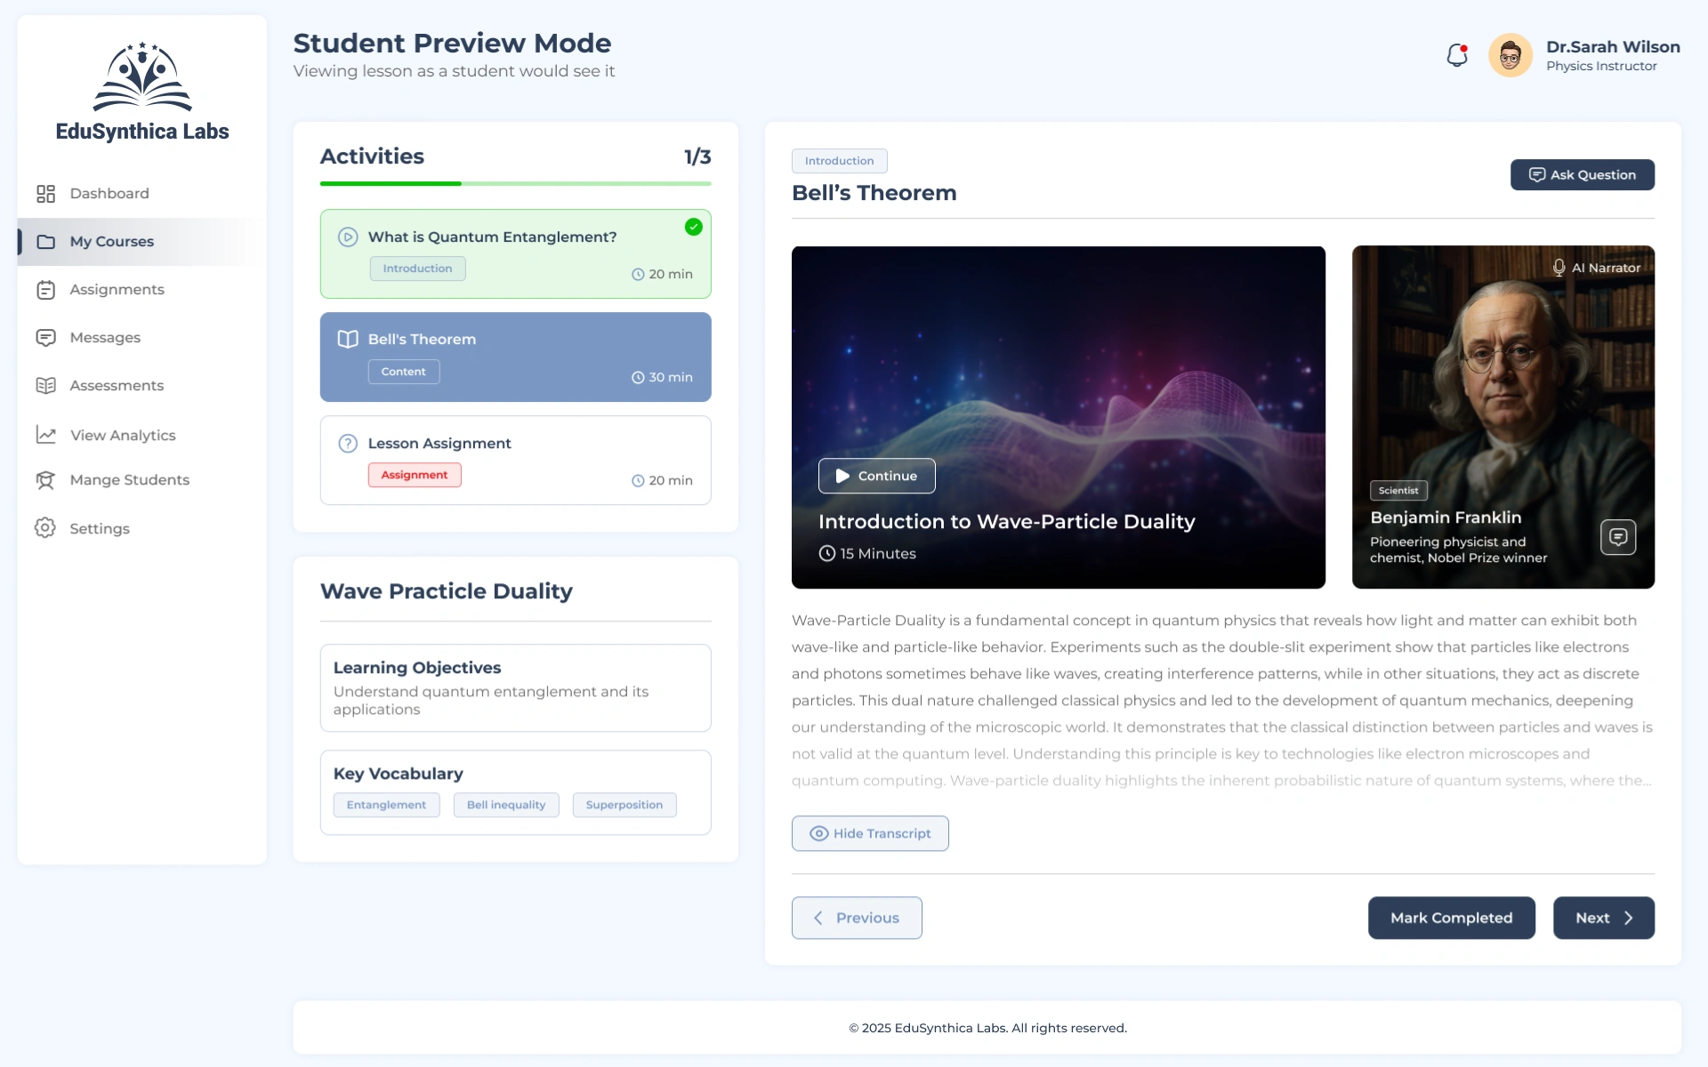1708x1067 pixels.
Task: Click the notification bell icon
Action: tap(1456, 55)
